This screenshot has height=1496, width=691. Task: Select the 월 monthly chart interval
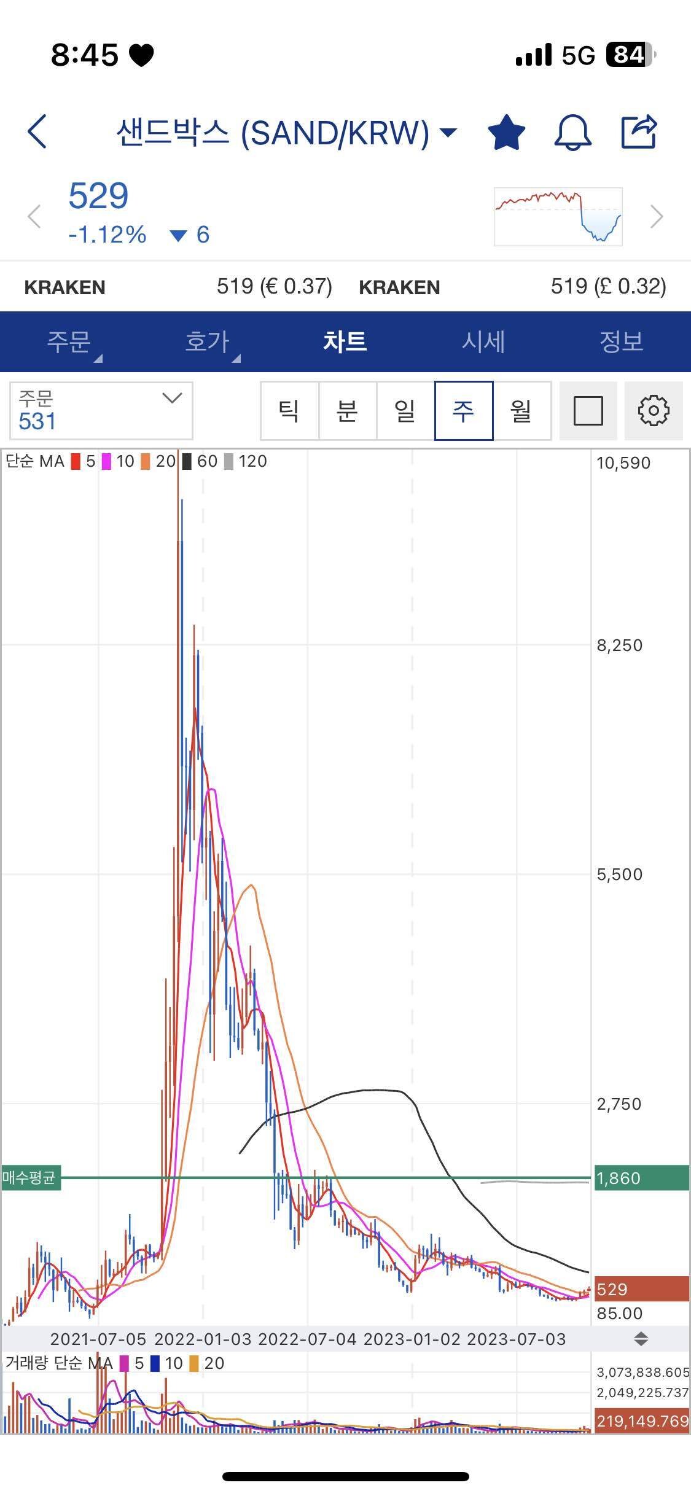coord(521,411)
